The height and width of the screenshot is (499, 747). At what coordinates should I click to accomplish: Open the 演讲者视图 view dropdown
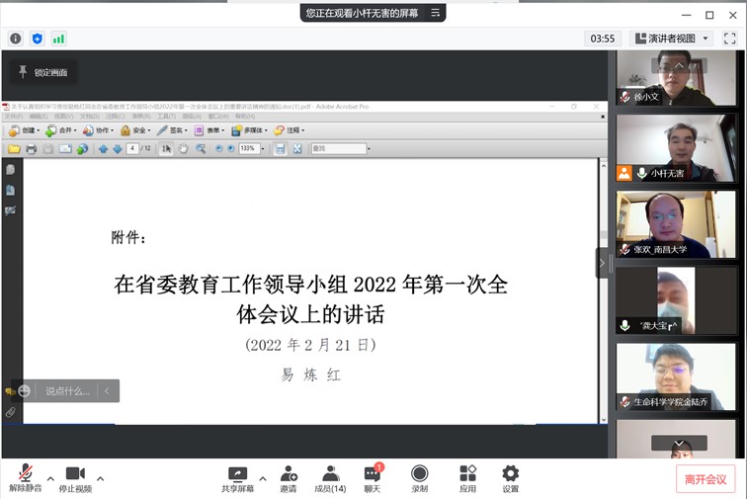(672, 39)
